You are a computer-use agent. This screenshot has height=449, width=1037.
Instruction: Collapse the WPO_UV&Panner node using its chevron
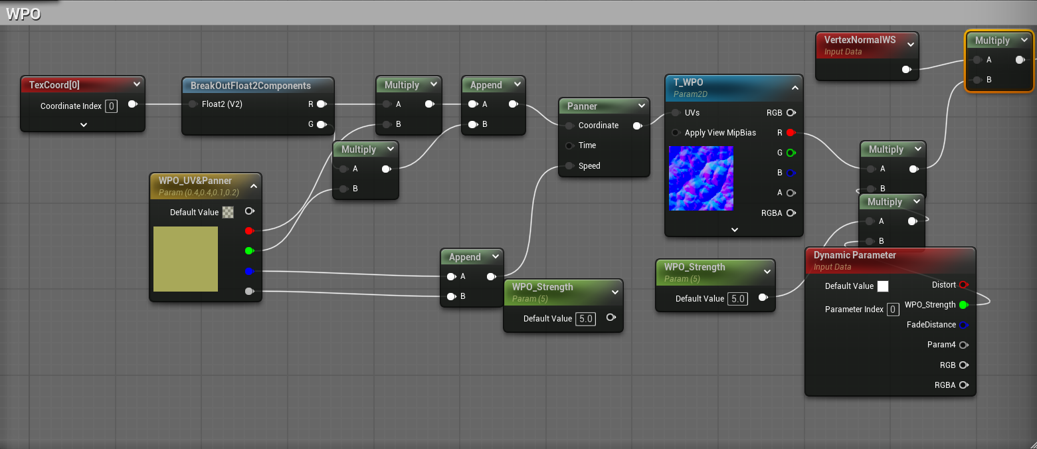[x=253, y=187]
